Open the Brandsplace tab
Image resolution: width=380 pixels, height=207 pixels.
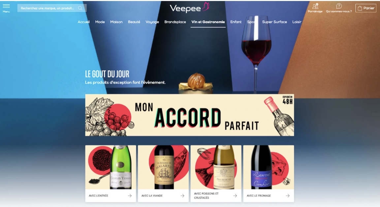(175, 22)
